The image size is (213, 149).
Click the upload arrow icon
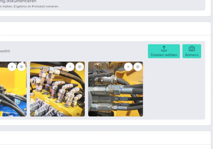(x=164, y=49)
